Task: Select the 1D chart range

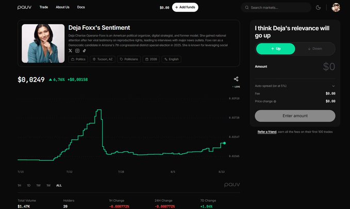Action: (29, 185)
